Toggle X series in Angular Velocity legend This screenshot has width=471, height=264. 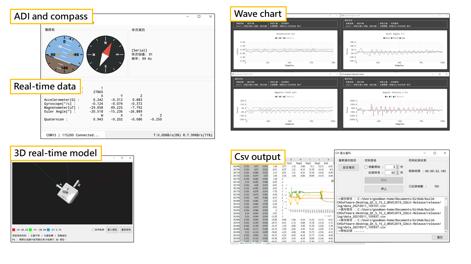click(387, 96)
